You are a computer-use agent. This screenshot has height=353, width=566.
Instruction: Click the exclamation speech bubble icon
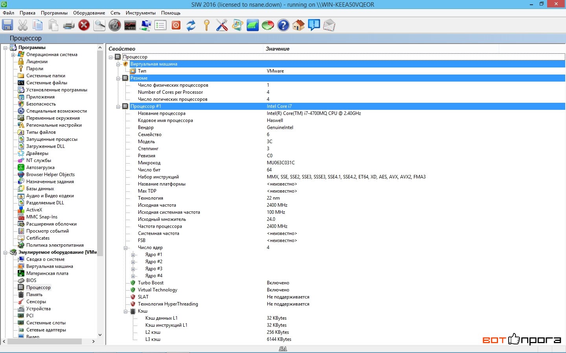(x=314, y=25)
